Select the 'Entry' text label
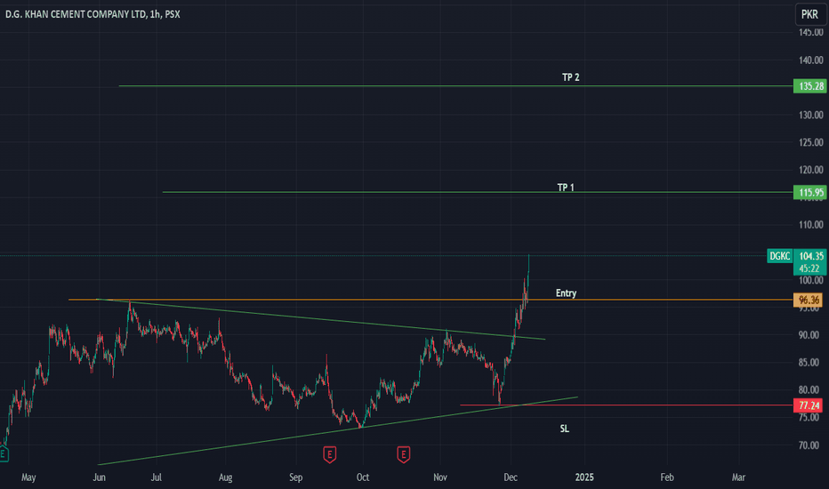Screen dimensions: 829x489 [x=566, y=293]
